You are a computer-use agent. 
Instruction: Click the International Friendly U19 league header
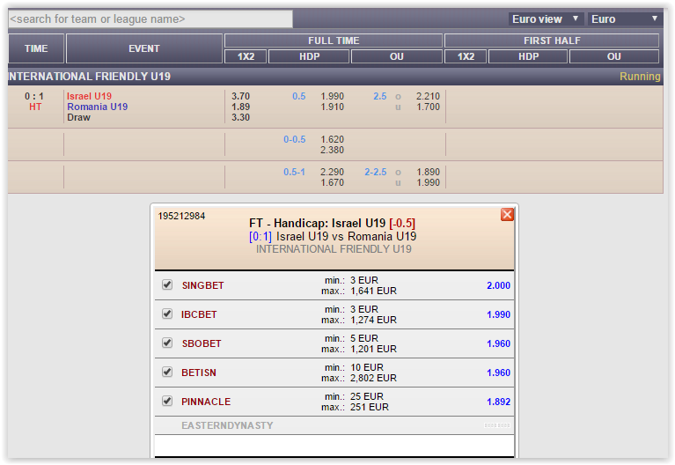click(90, 77)
